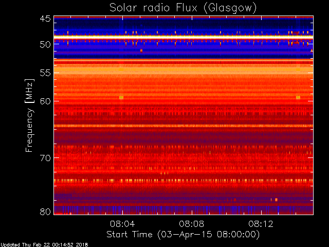Click the 60 frequency tick label
The image size is (329, 247).
(x=45, y=101)
